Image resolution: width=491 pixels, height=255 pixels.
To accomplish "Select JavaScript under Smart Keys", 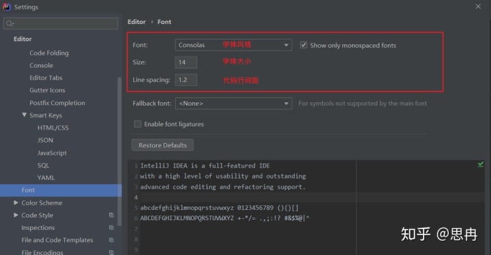I will tap(52, 153).
